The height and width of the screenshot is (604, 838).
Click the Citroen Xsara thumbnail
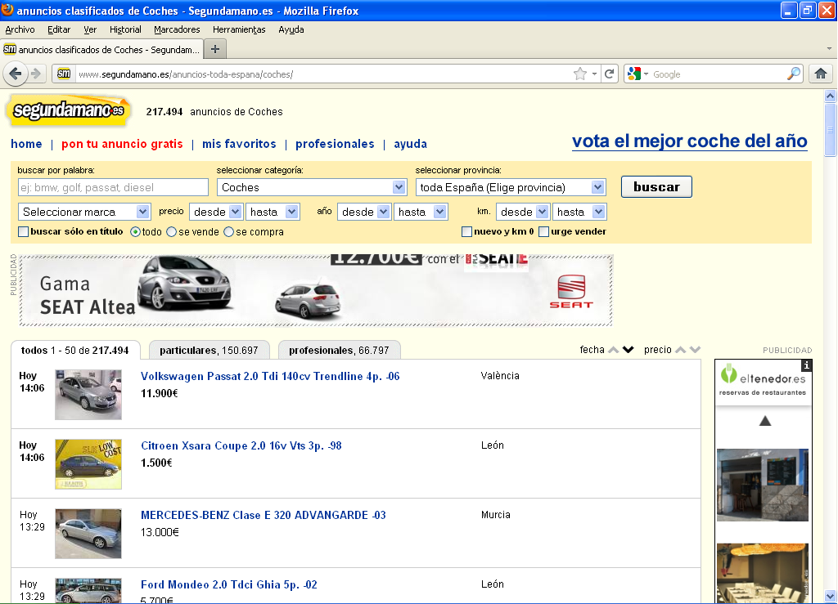(88, 463)
